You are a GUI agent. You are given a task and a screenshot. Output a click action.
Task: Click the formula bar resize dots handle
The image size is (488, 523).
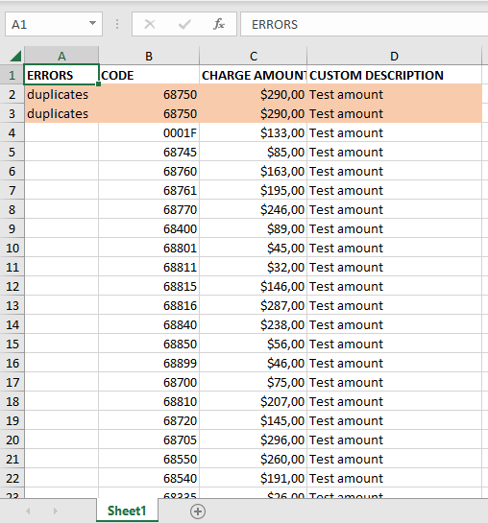(117, 24)
